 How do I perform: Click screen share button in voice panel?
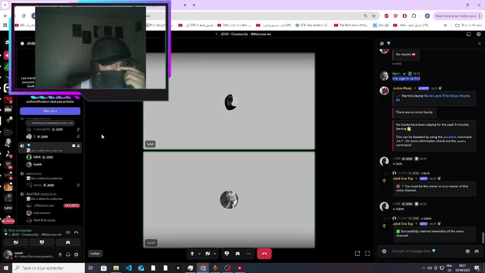(42, 242)
